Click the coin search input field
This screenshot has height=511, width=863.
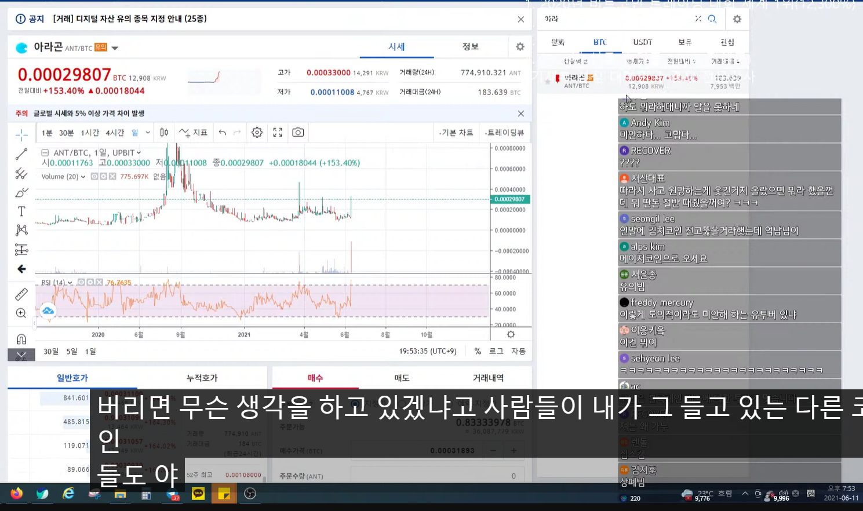tap(617, 19)
